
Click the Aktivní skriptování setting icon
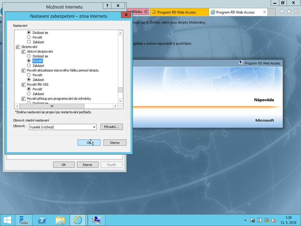click(x=23, y=51)
